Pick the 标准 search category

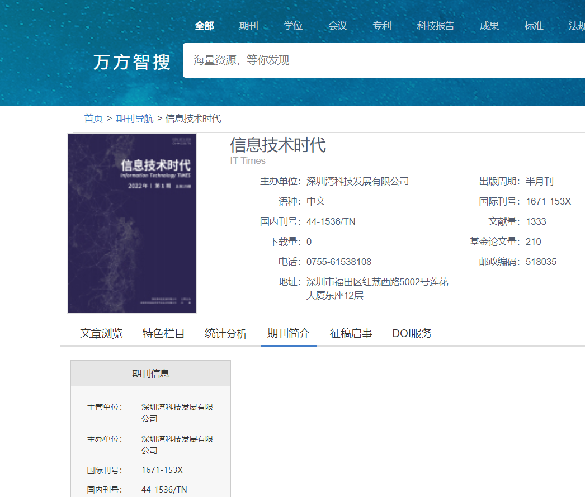(534, 26)
